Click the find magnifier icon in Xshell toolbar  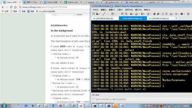[126, 14]
